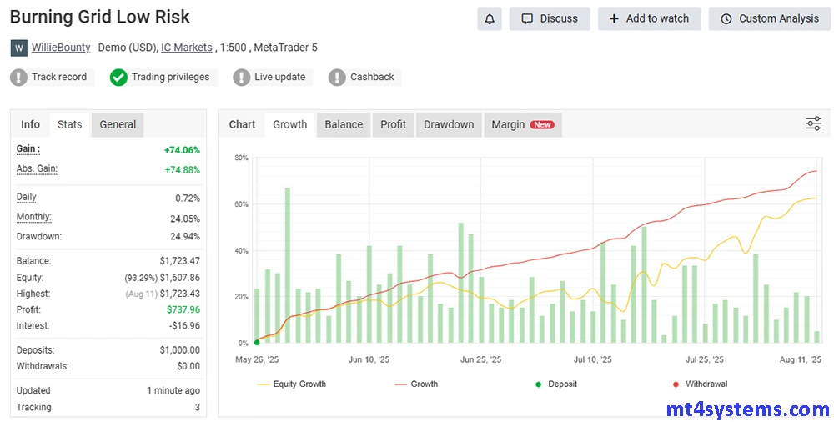The width and height of the screenshot is (834, 422).
Task: Toggle Withdrawal series in chart legend
Action: [700, 384]
